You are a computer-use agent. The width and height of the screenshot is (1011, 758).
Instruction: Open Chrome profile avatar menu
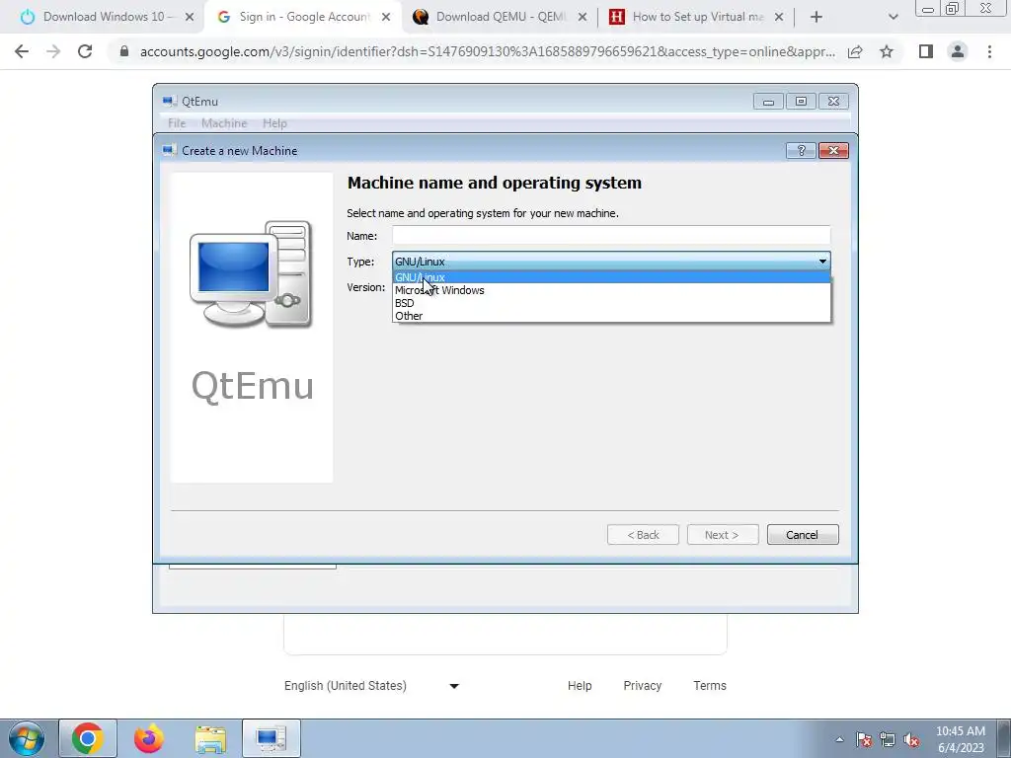[958, 51]
